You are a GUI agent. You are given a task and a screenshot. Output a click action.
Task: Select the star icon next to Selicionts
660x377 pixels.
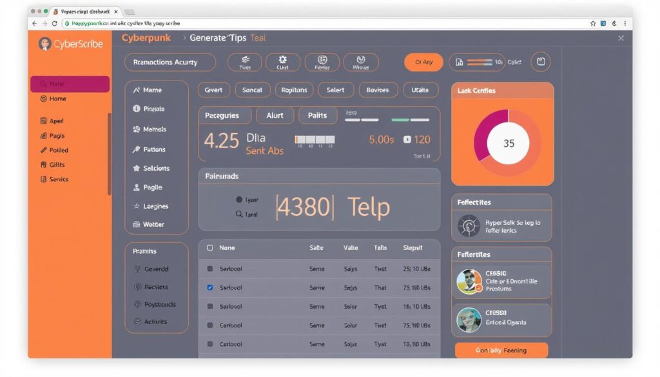click(x=137, y=168)
